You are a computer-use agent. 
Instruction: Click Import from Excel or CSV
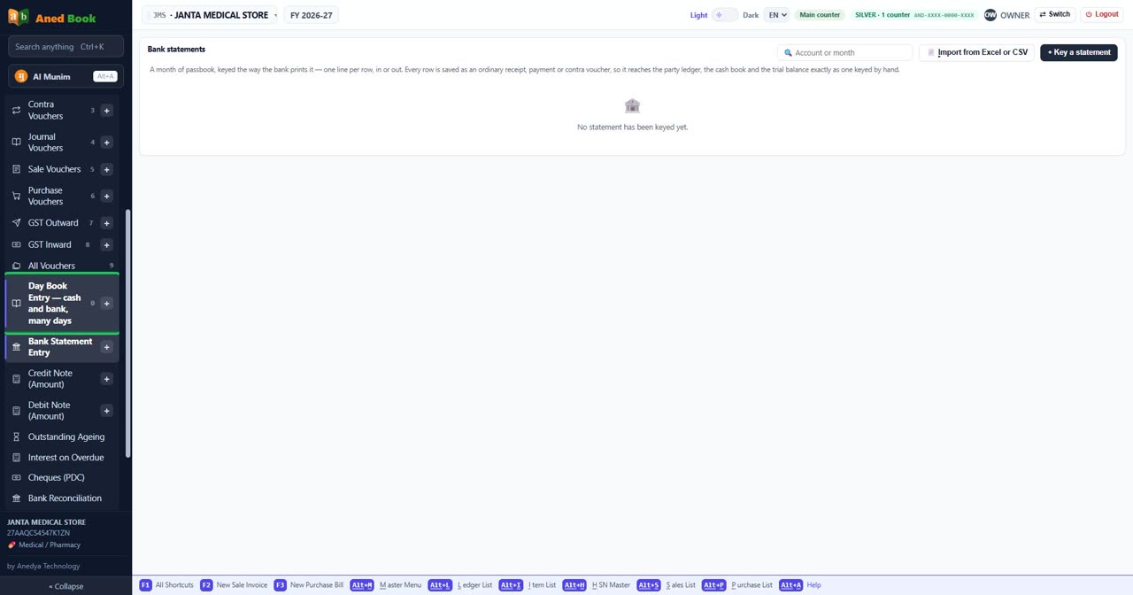976,52
